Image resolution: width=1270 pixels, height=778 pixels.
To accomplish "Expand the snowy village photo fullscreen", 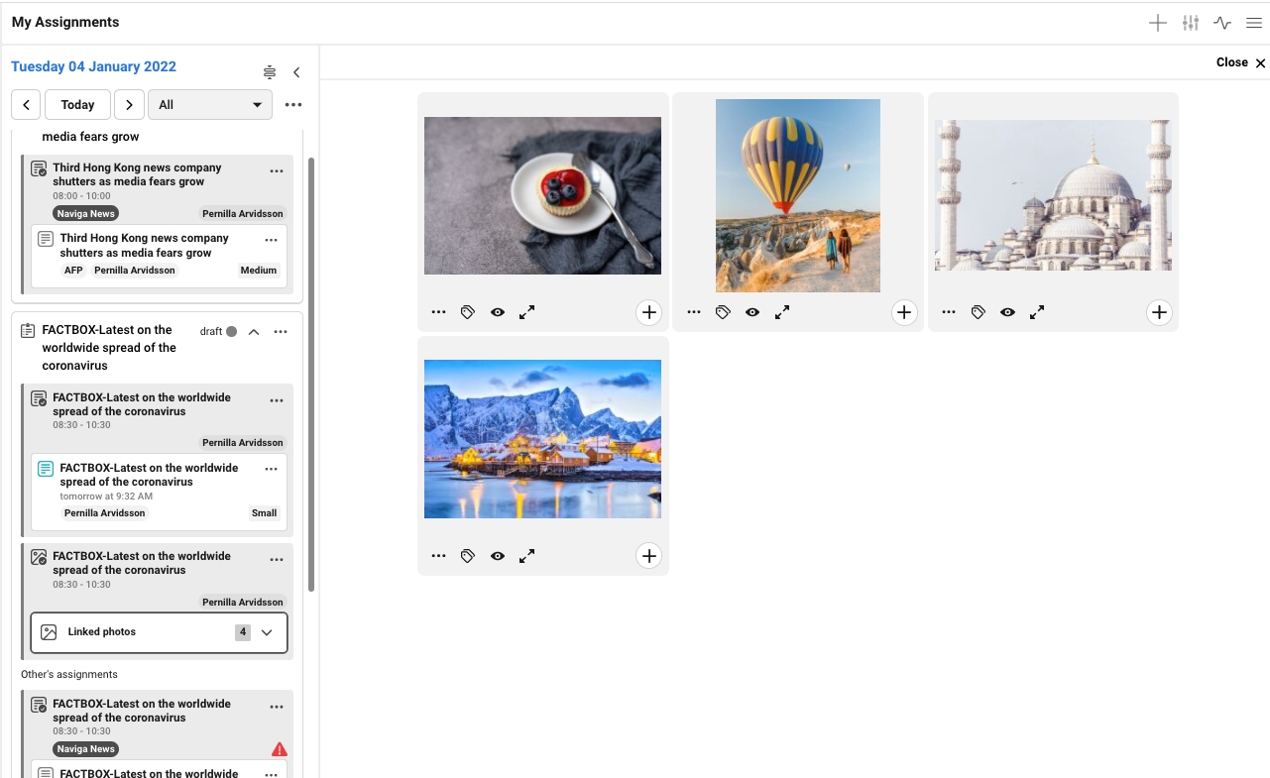I will click(x=527, y=556).
